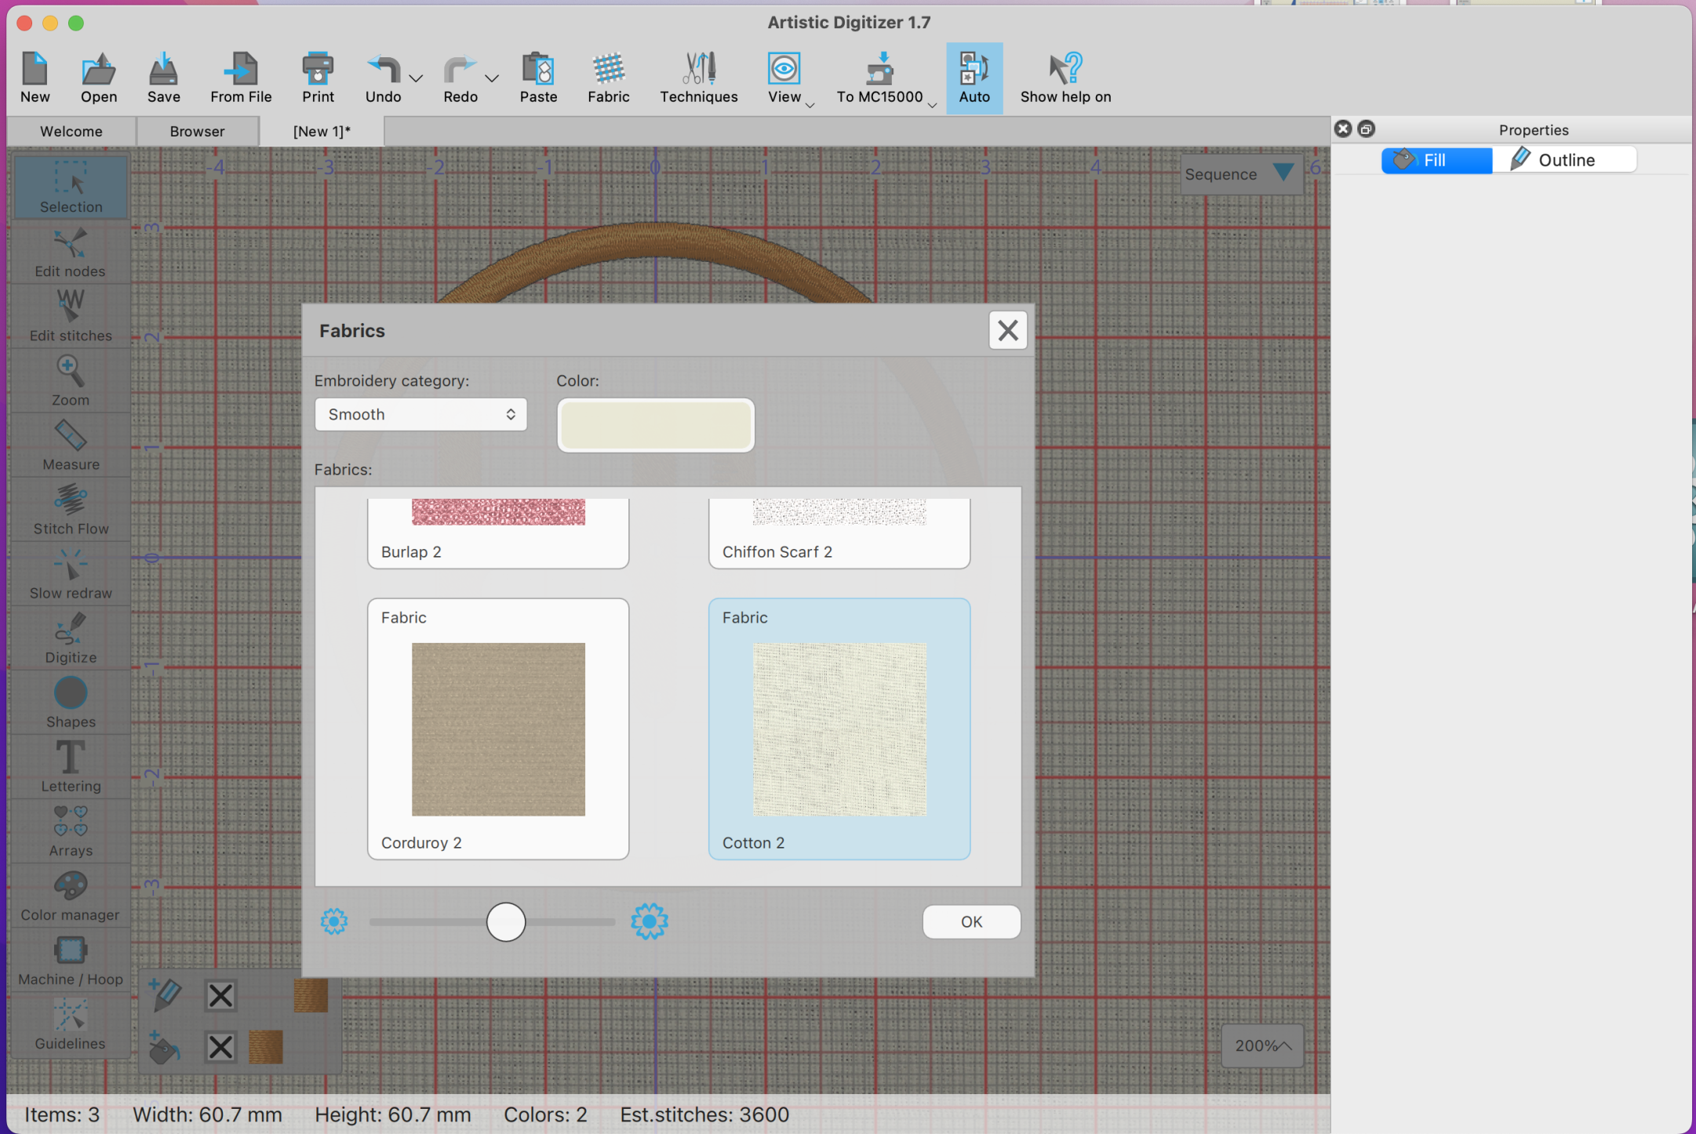
Task: Select the Lettering tool
Action: pyautogui.click(x=71, y=765)
